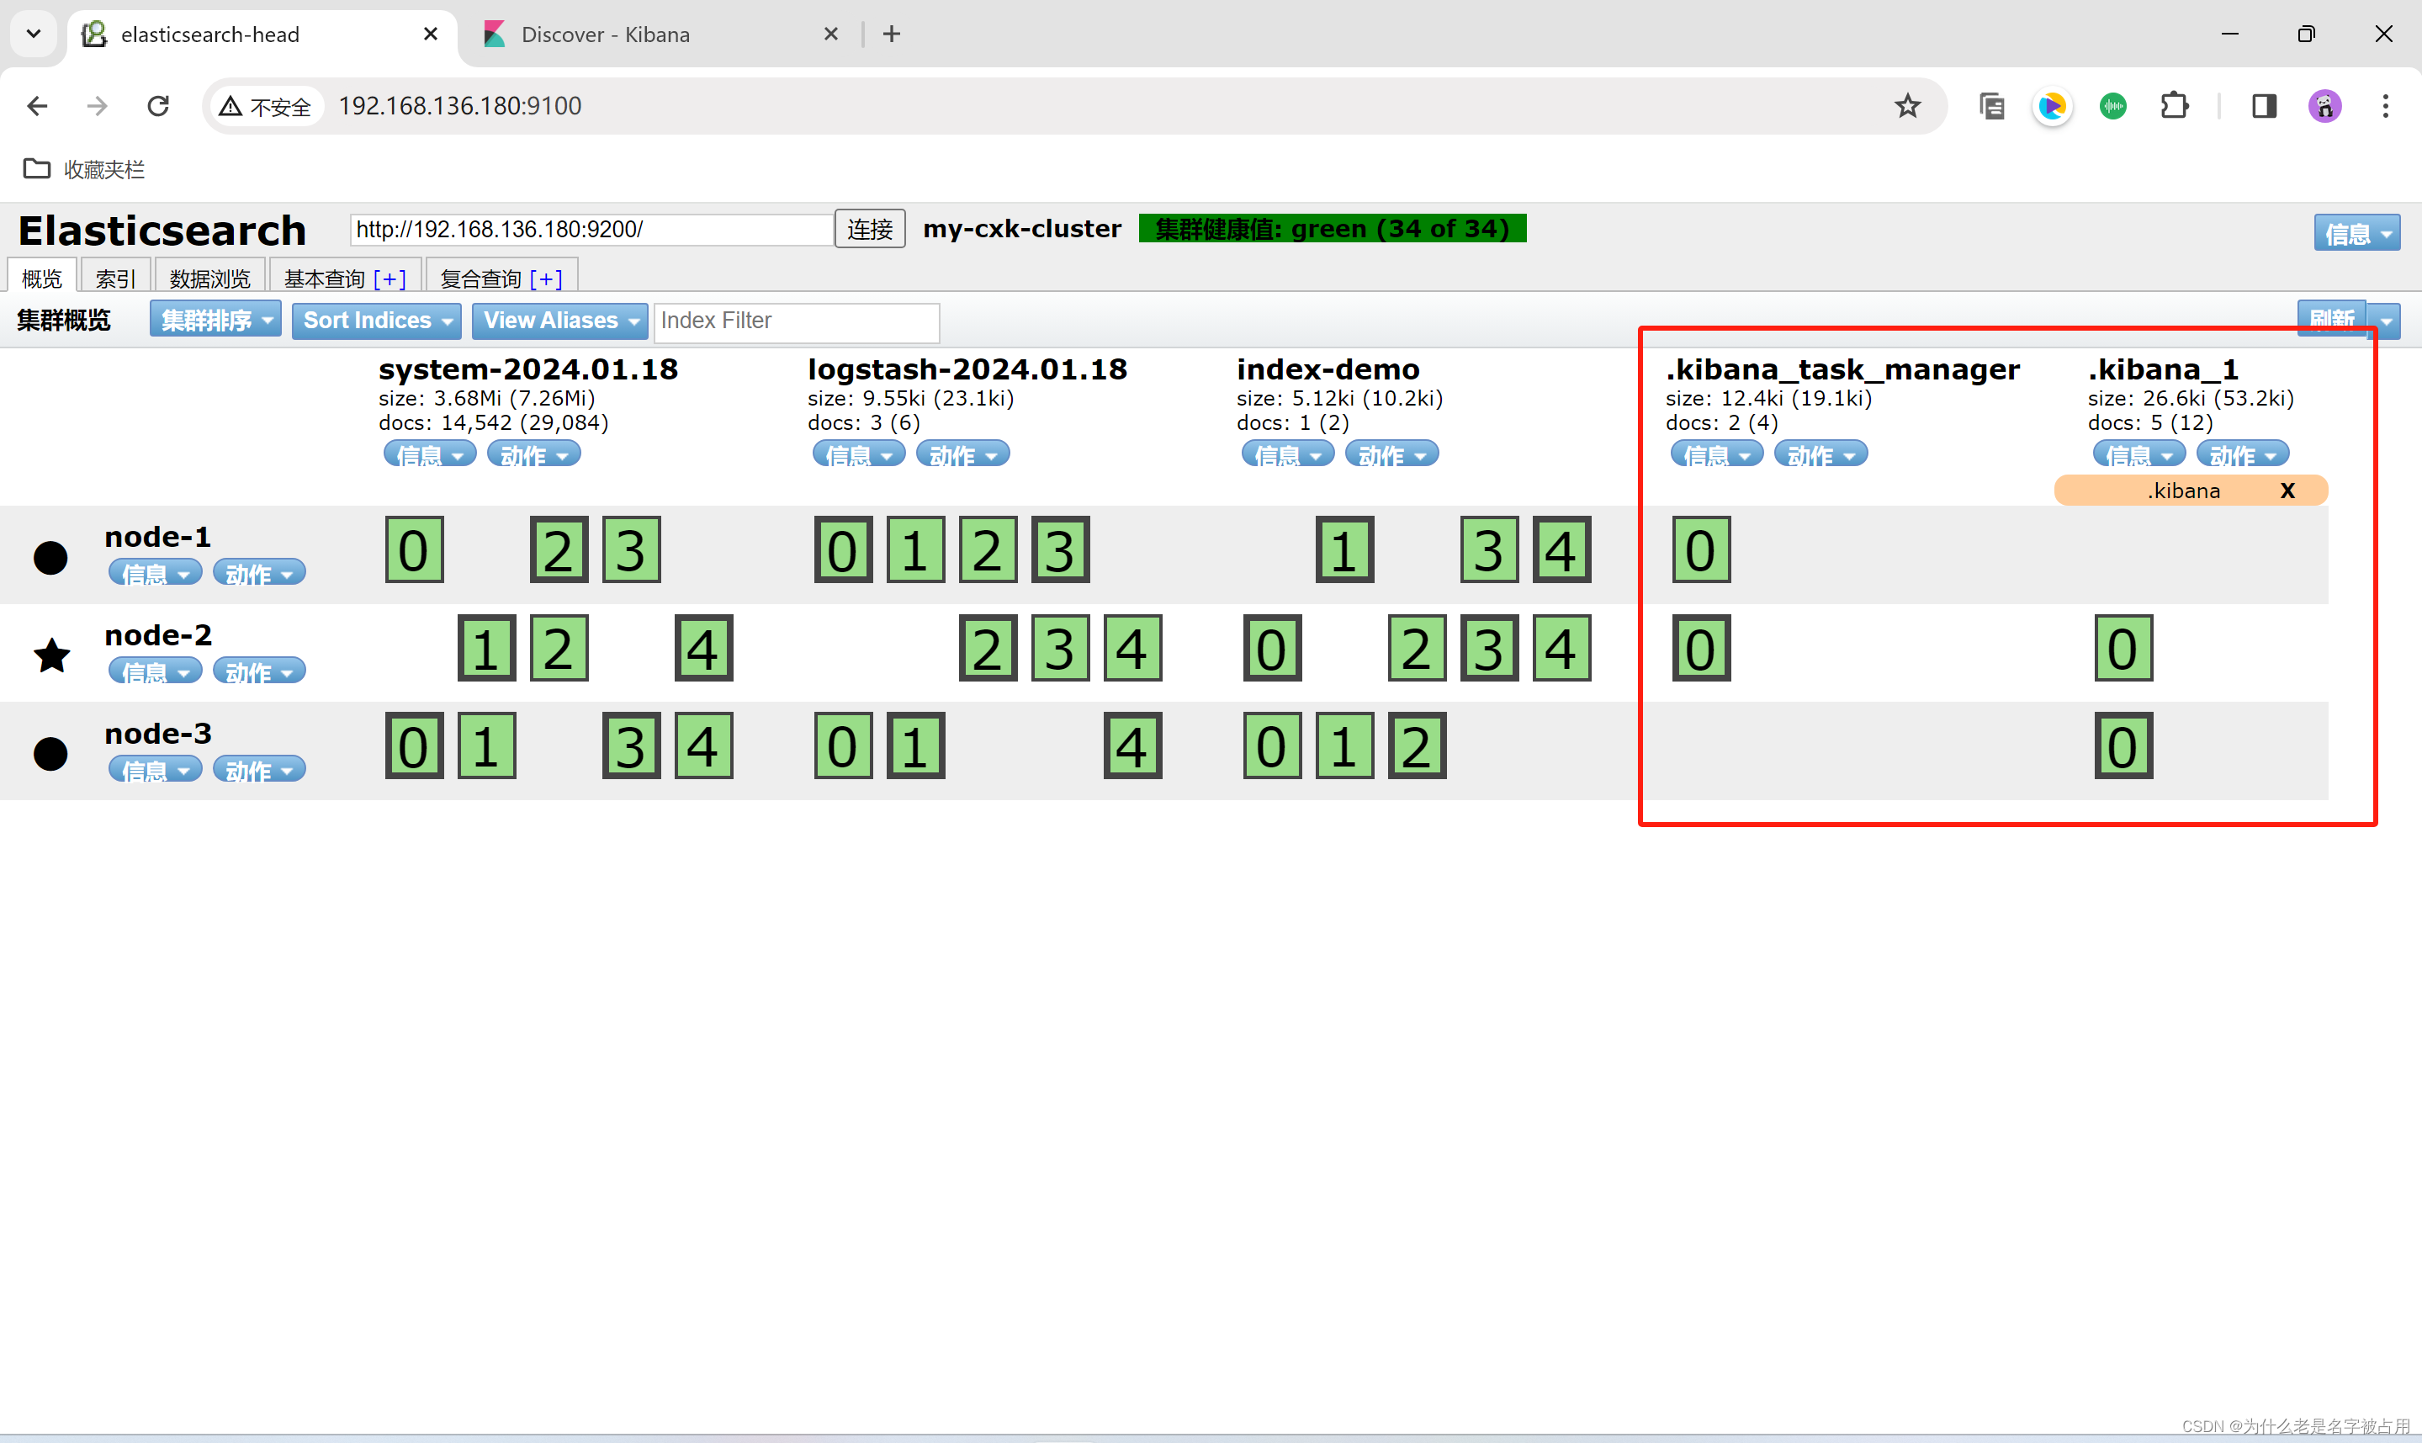Screen dimensions: 2422x1443
Task: Open the Chrome three-dot menu
Action: [x=2385, y=106]
